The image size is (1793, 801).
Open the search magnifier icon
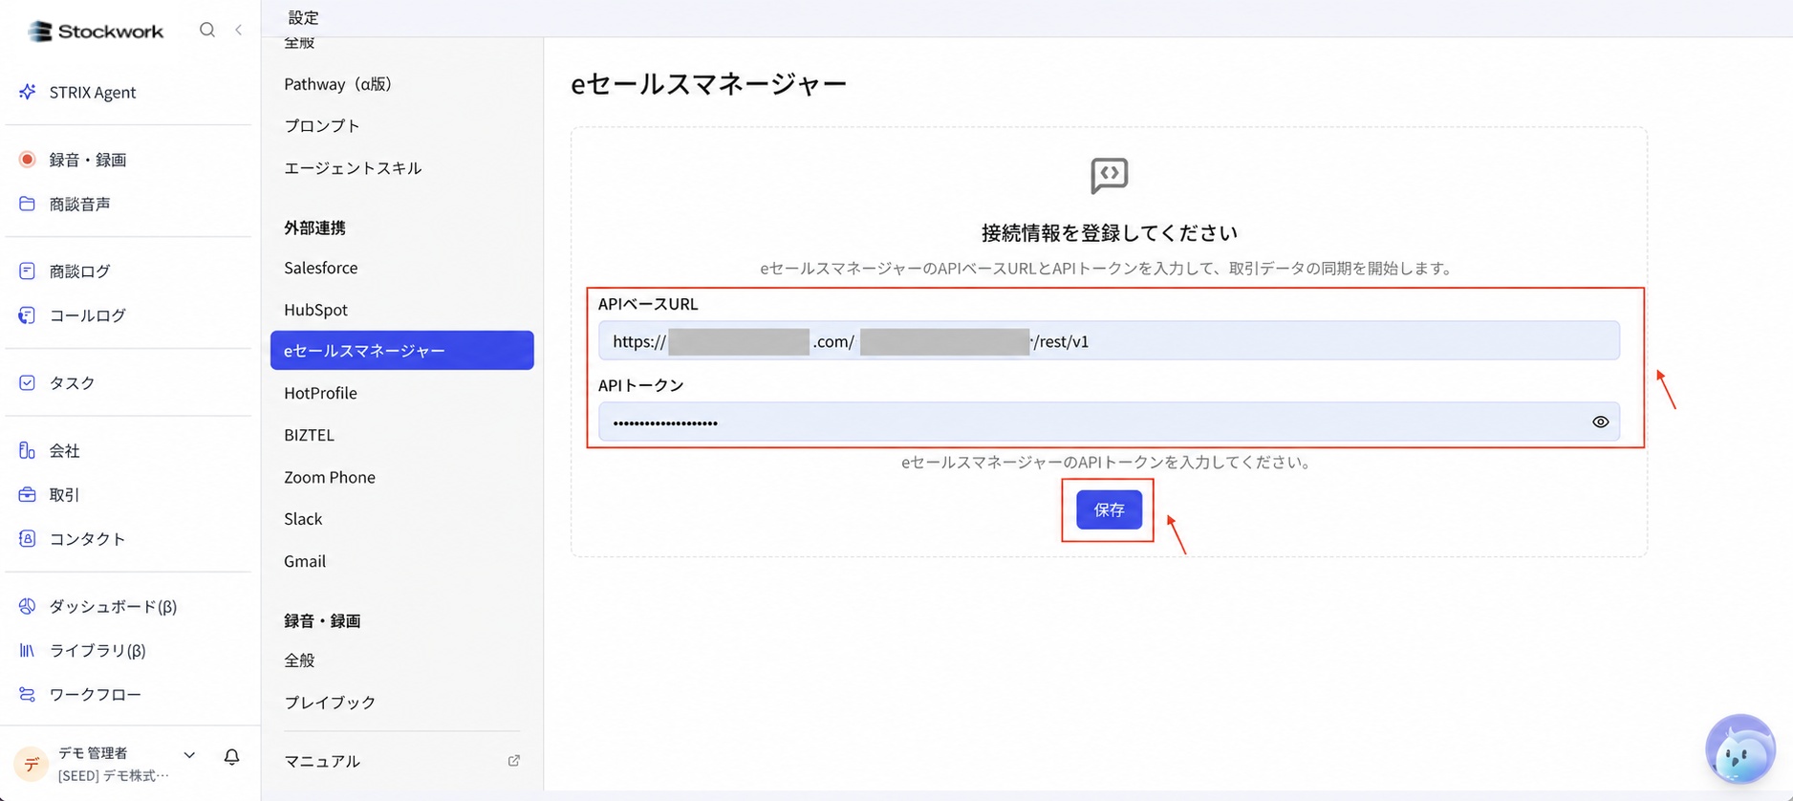[x=207, y=30]
